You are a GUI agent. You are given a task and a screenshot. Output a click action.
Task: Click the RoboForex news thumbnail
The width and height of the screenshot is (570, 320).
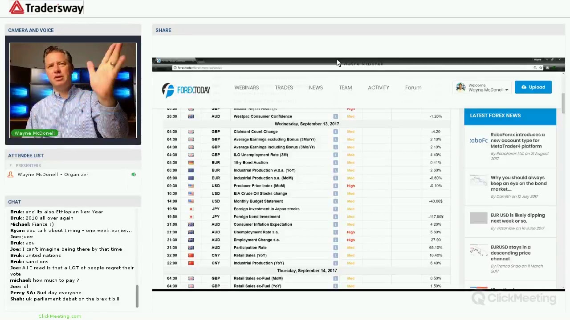[x=479, y=140]
